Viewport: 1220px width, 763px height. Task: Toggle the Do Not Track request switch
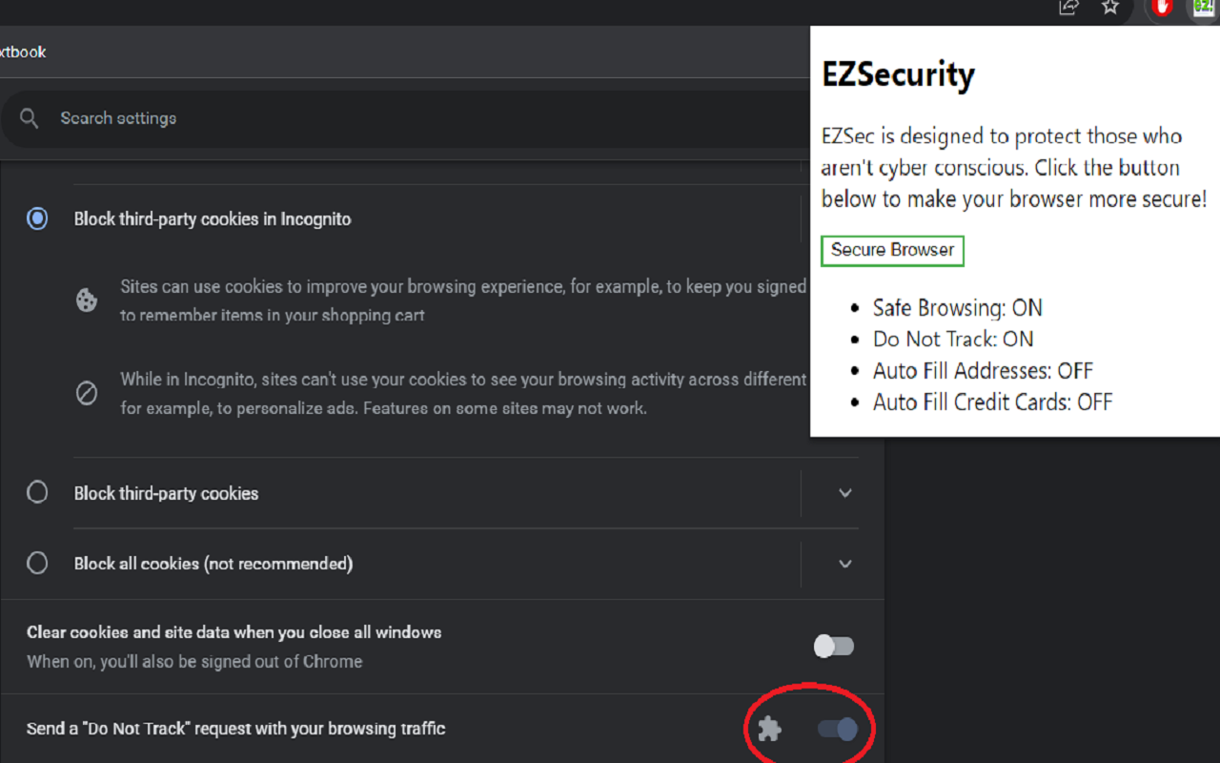pos(838,730)
